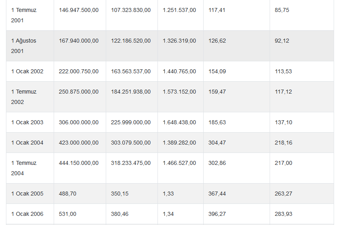Screen dimensions: 346x225
Task: Click the value 146.947.500,00
Action: [x=79, y=10]
